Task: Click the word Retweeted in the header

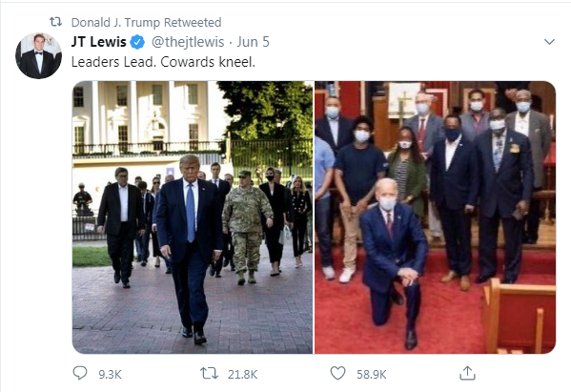Action: coord(193,22)
